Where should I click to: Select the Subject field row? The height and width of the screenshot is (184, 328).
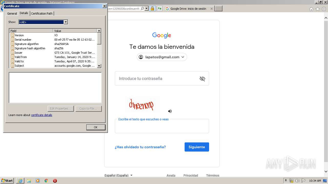click(x=53, y=66)
